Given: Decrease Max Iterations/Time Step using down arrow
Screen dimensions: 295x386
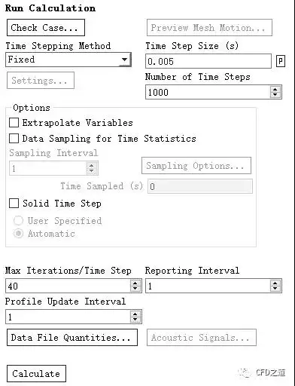Looking at the screenshot, I should (135, 289).
